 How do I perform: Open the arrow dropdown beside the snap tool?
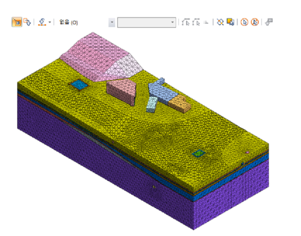pos(50,22)
